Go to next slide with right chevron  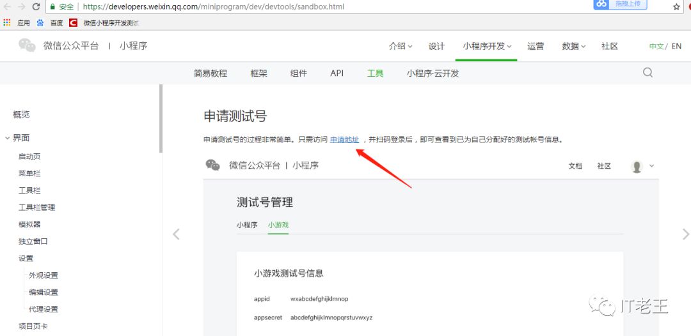tap(685, 234)
